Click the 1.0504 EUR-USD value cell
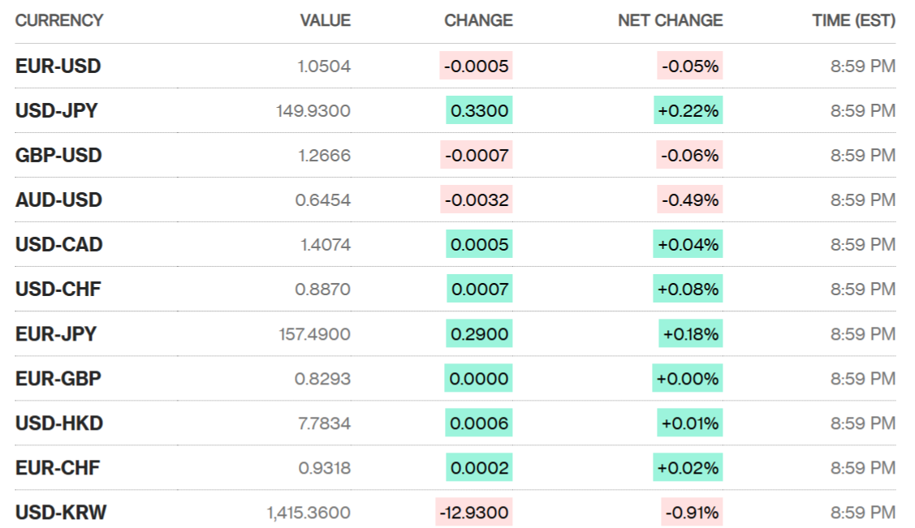Image resolution: width=915 pixels, height=528 pixels. coord(324,67)
